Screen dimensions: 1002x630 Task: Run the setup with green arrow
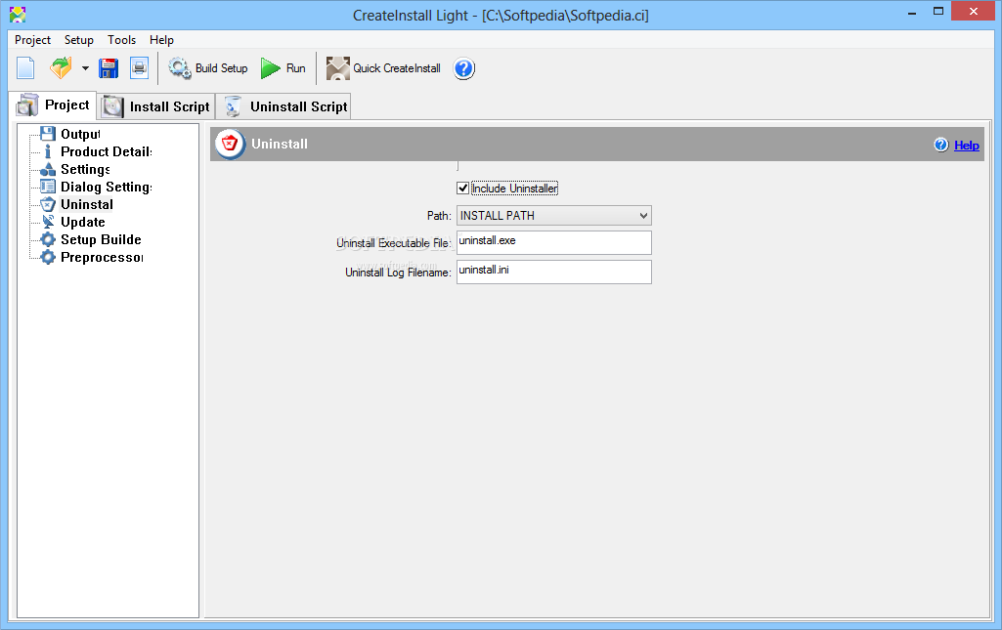pos(283,68)
